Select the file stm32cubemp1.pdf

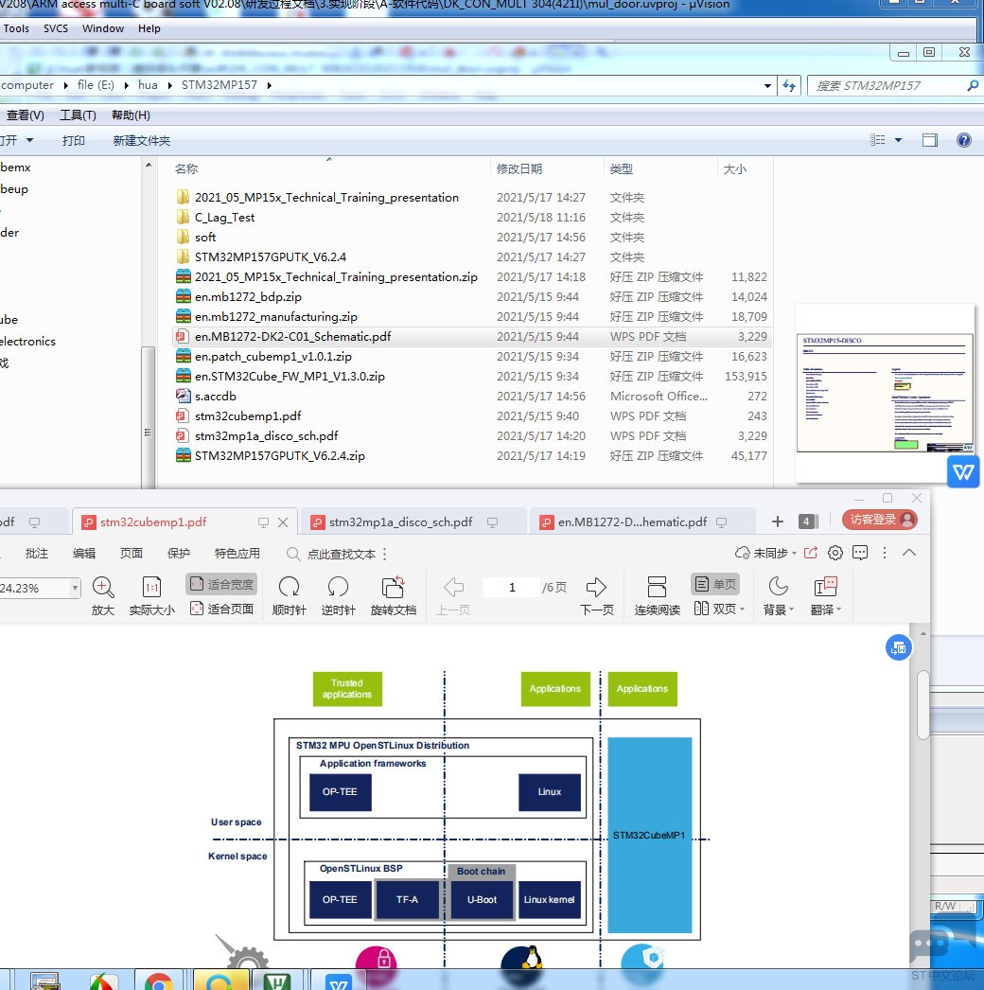click(x=248, y=416)
